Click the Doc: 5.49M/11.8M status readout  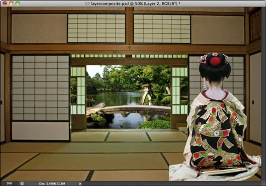click(52, 184)
